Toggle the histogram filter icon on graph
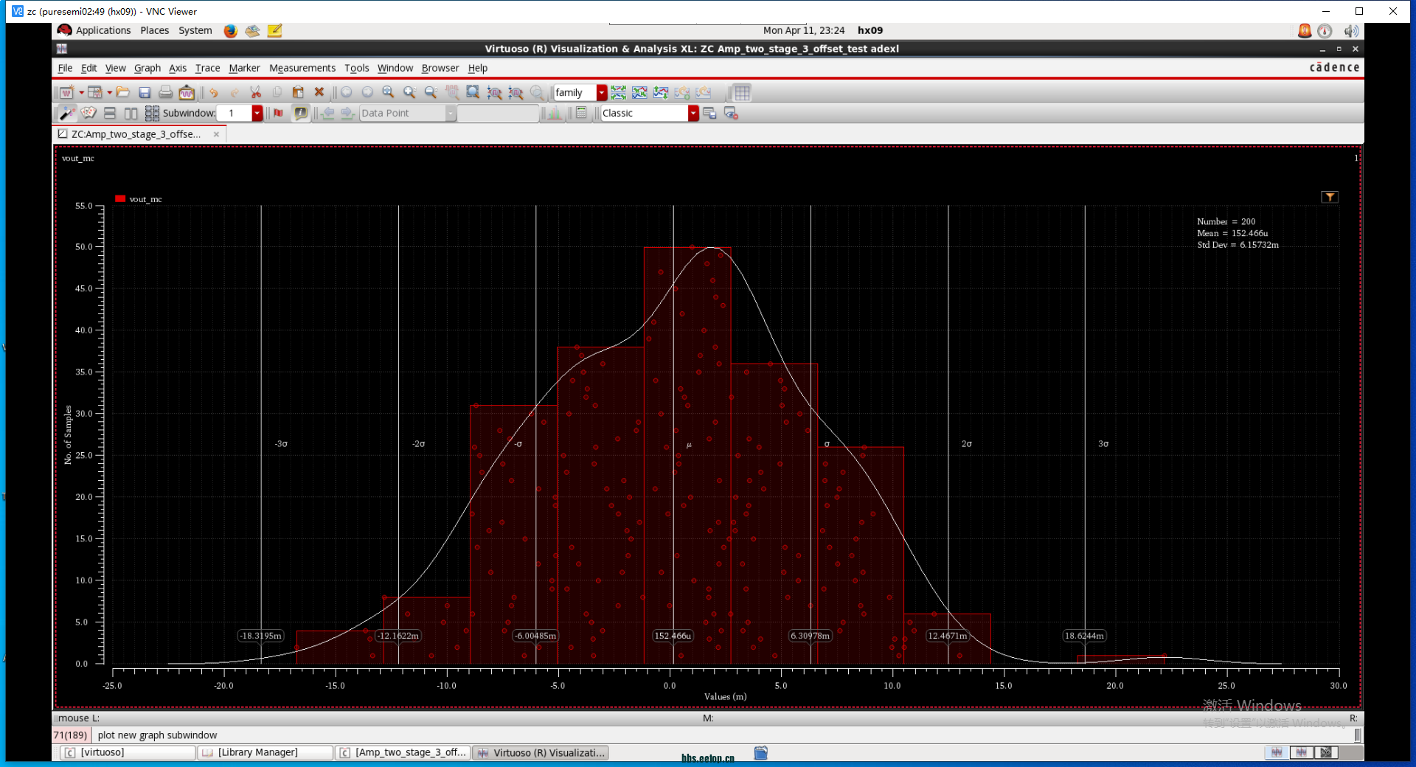 [x=1330, y=197]
